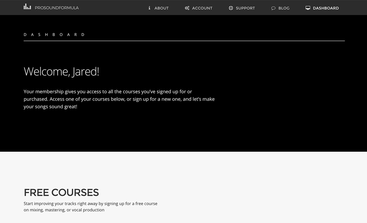Image resolution: width=367 pixels, height=223 pixels.
Task: Click the monitor icon beside Dashboard
Action: pyautogui.click(x=308, y=8)
